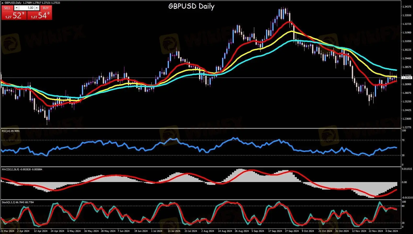Click the 21 Mar 2024 date marker
The image size is (413, 234).
tap(8, 231)
